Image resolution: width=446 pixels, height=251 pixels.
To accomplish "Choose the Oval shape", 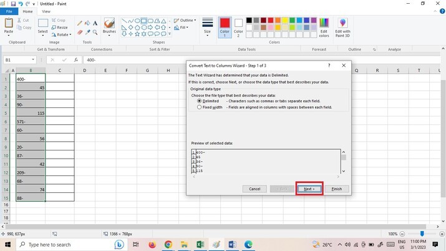I will [x=137, y=21].
